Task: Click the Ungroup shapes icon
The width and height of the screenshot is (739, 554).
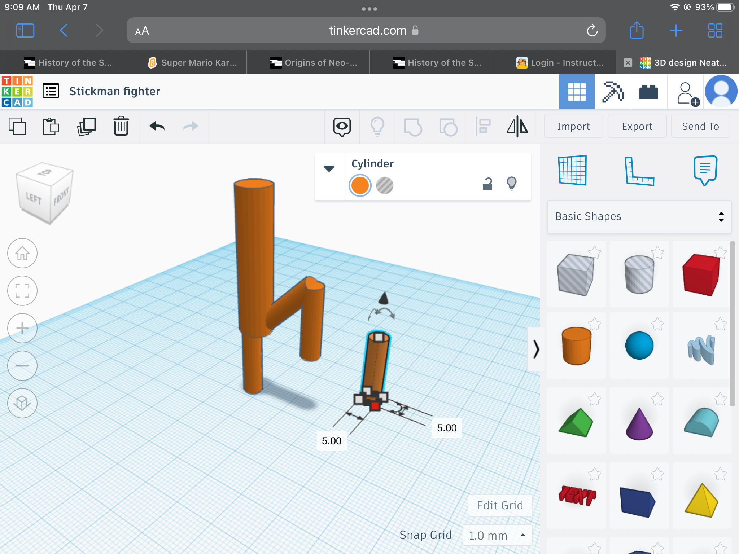Action: tap(448, 127)
